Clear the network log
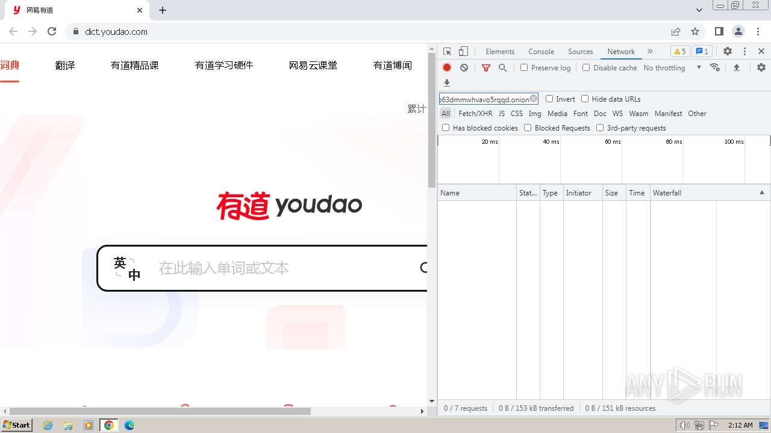771x433 pixels. click(464, 67)
